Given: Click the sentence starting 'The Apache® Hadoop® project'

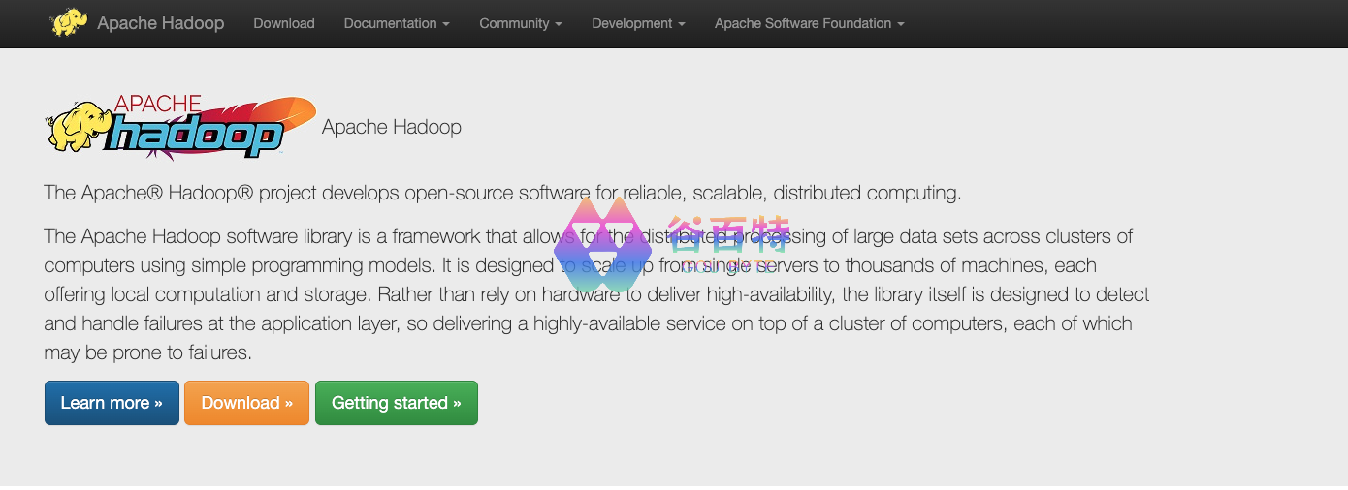Looking at the screenshot, I should [x=502, y=193].
